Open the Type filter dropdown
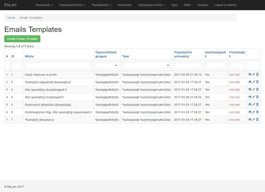This screenshot has width=265, height=192. tap(146, 66)
